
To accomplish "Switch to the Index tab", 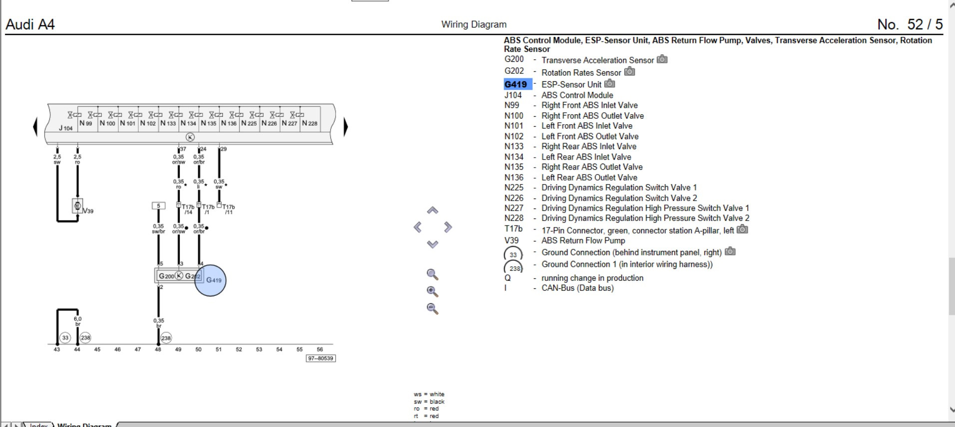I will [x=38, y=425].
